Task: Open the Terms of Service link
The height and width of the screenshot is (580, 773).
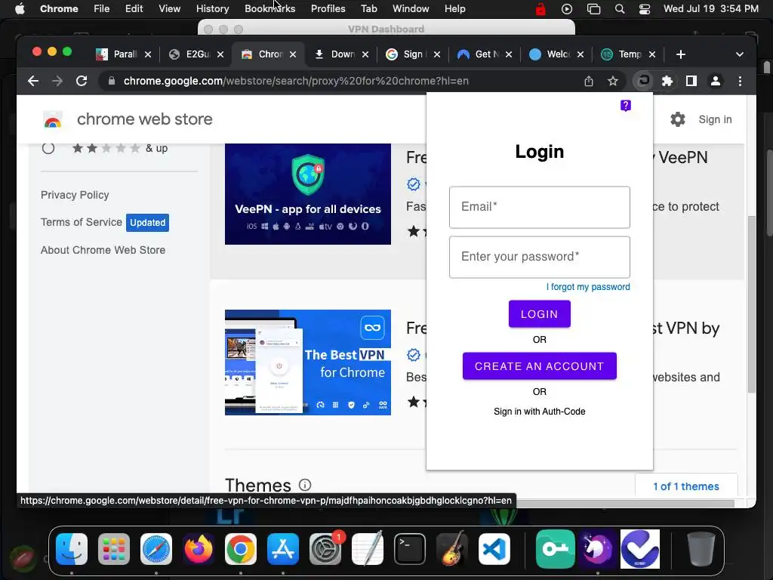Action: (82, 222)
